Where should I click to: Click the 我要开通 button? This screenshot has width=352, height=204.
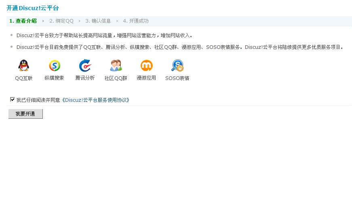tap(25, 114)
